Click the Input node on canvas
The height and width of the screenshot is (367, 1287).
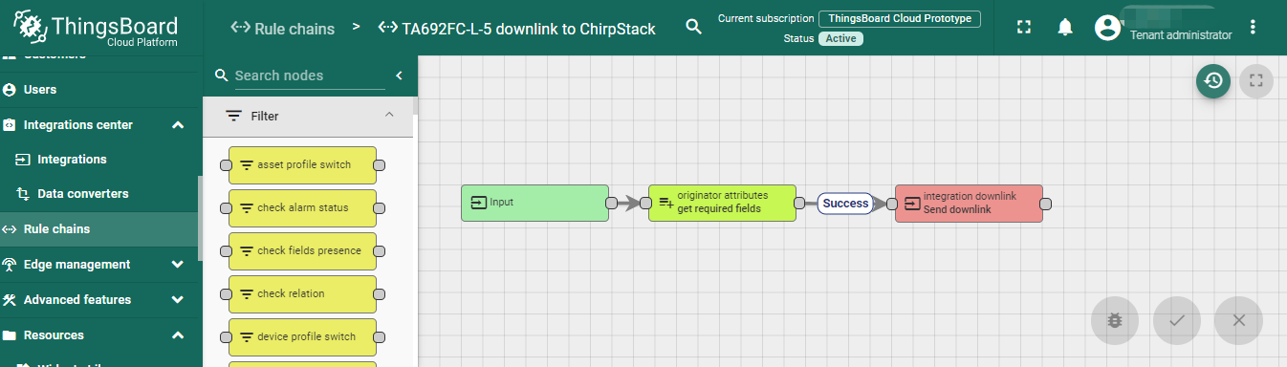coord(534,203)
